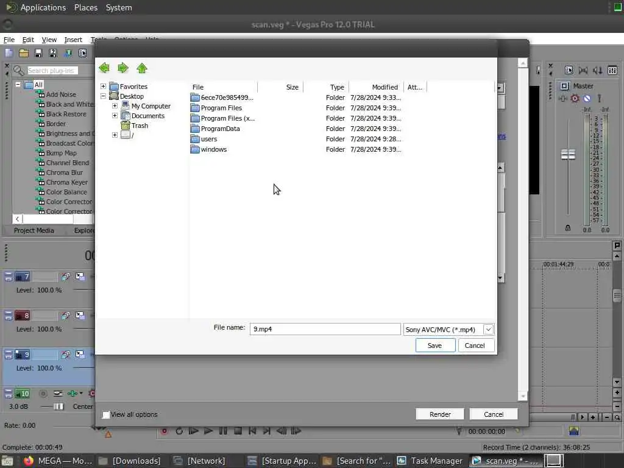624x468 pixels.
Task: Switch to the Project Media tab
Action: (x=34, y=230)
